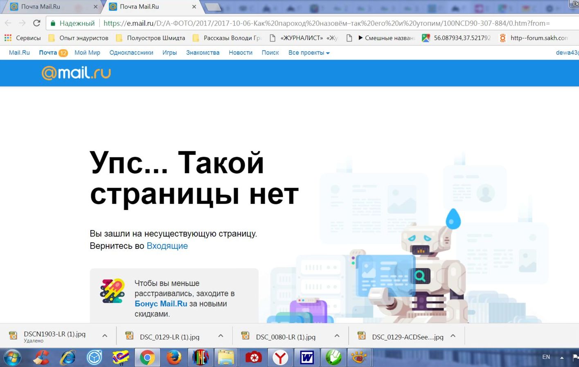Follow the Бонус Mail.Ru link
The image size is (579, 367).
[161, 304]
